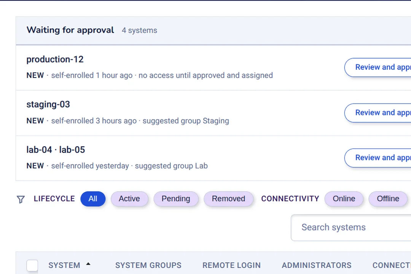Enable the Online connectivity filter

coord(344,199)
